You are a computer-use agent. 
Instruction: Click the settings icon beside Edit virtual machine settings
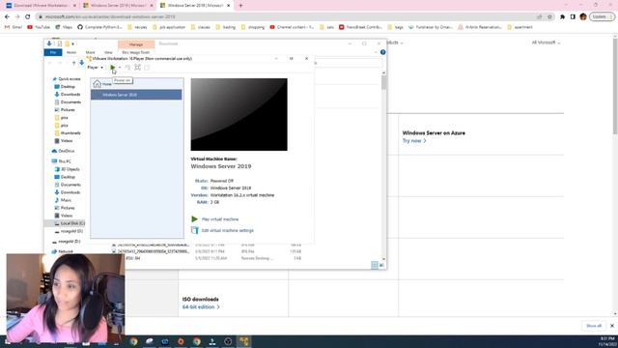tap(195, 230)
